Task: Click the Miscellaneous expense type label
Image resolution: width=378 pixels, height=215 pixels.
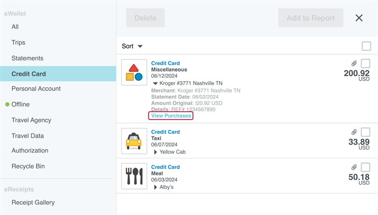Action: [169, 69]
